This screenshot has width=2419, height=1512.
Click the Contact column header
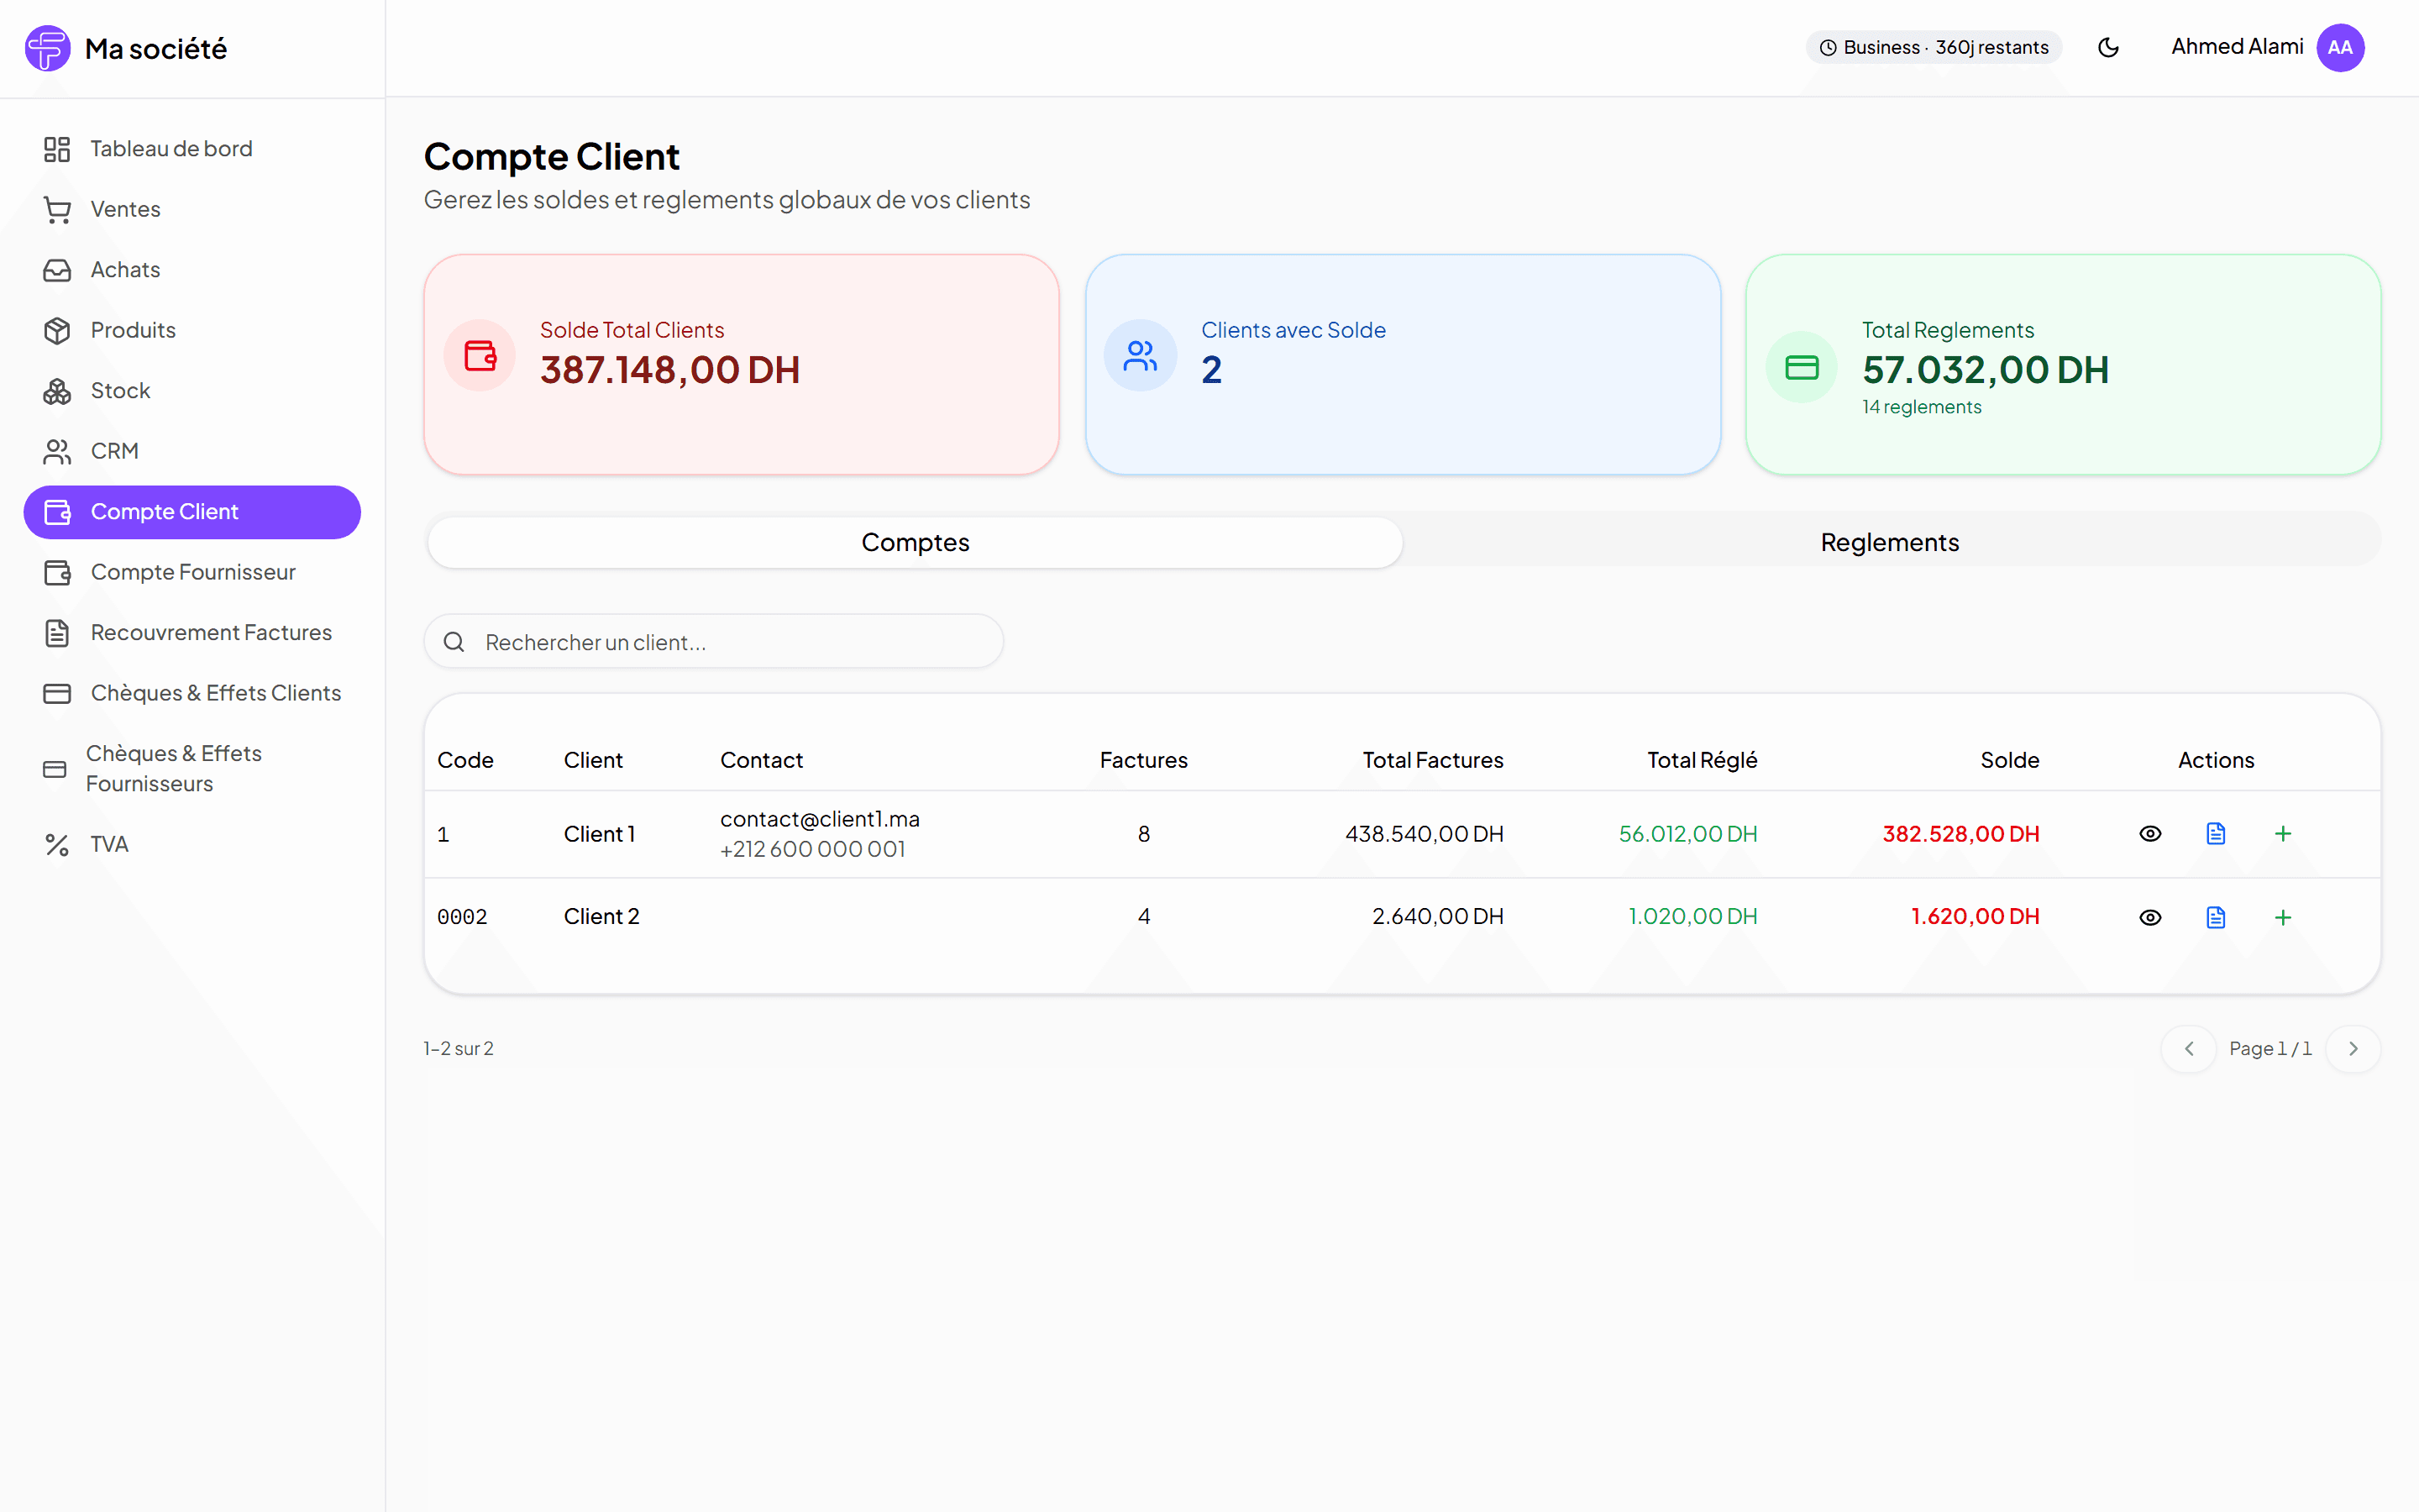pos(762,760)
